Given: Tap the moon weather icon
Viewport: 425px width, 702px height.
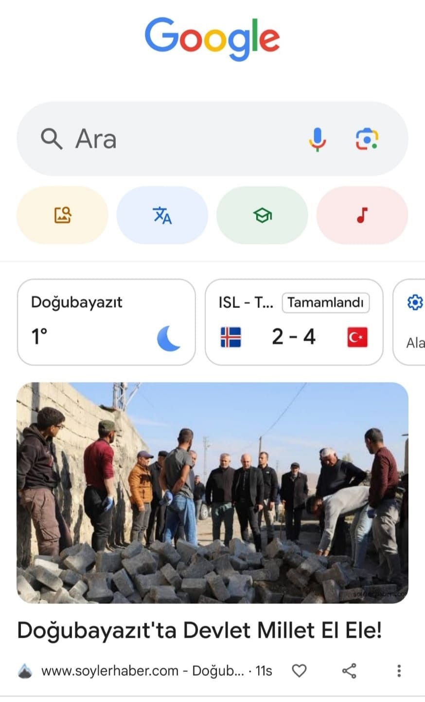Looking at the screenshot, I should pyautogui.click(x=168, y=339).
